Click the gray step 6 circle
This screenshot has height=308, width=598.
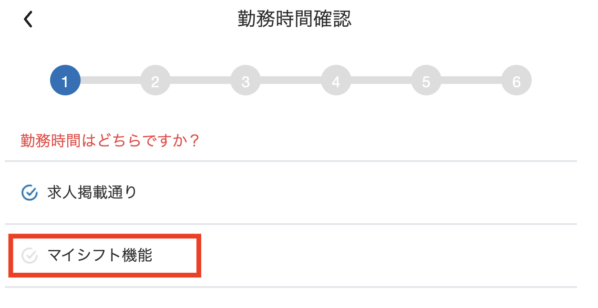(516, 80)
